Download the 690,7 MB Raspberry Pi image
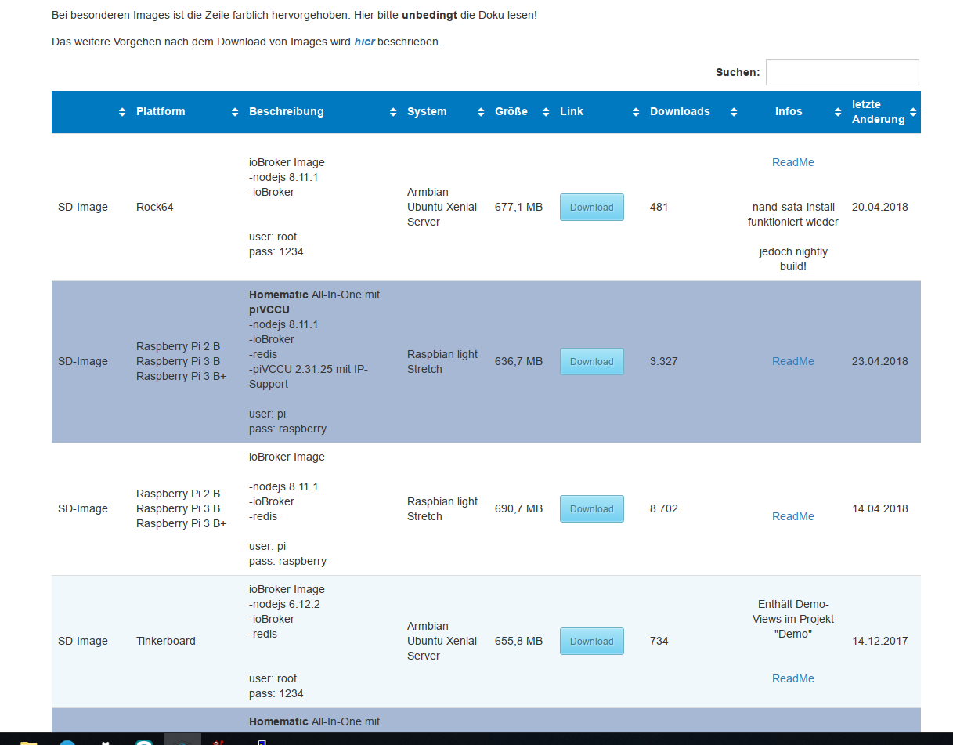Screen dimensions: 953x745 pos(592,509)
